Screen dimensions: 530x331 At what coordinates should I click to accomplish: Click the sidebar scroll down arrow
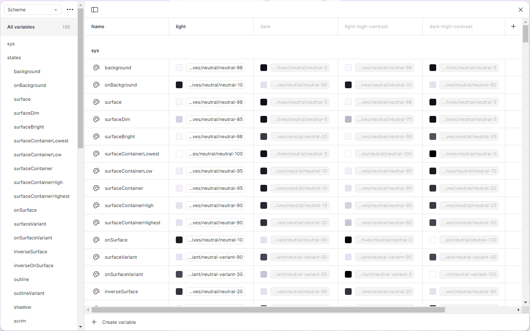80,327
